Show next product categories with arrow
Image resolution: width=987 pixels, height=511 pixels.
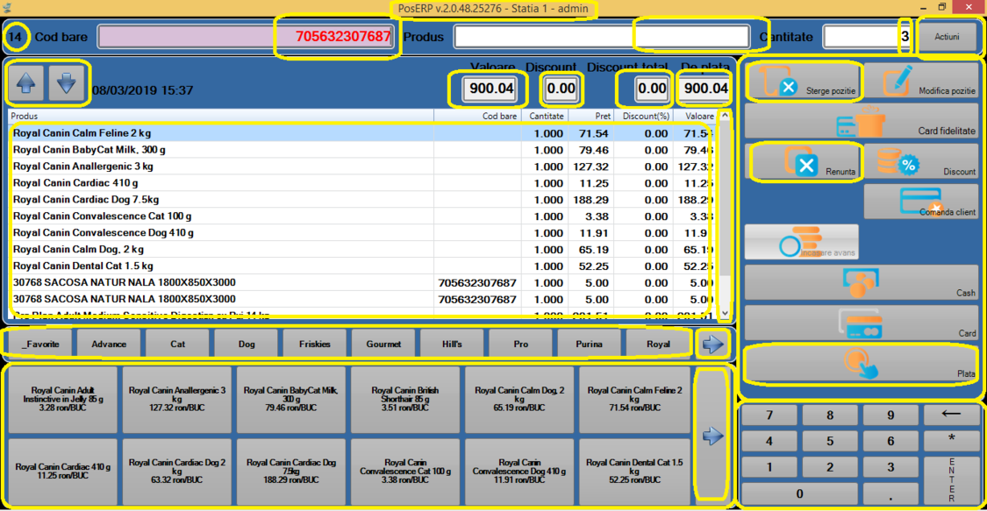(x=713, y=344)
